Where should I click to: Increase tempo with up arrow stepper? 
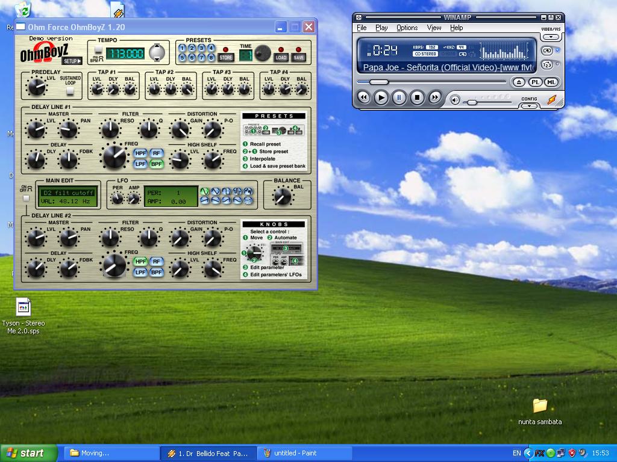point(157,47)
